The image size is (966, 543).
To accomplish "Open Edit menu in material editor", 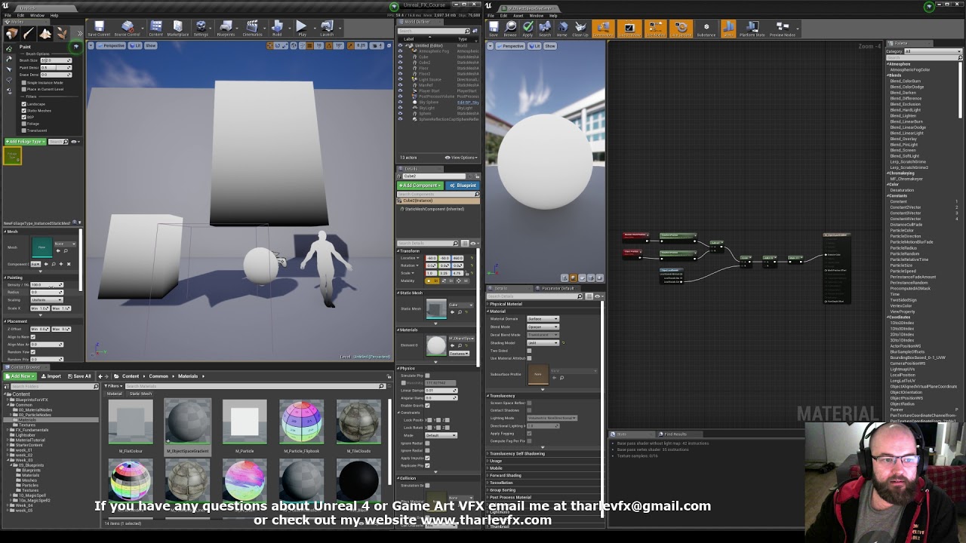I will pos(505,15).
